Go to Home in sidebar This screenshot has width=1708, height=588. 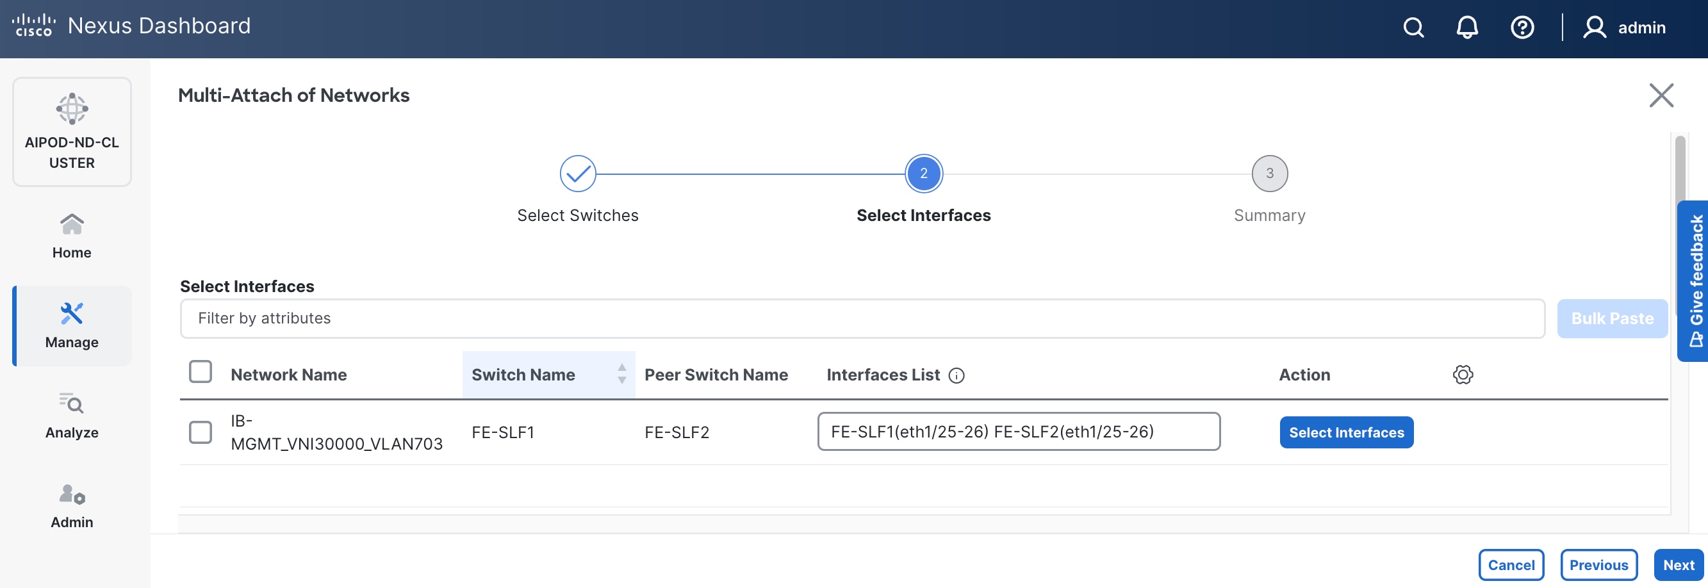[x=72, y=236]
